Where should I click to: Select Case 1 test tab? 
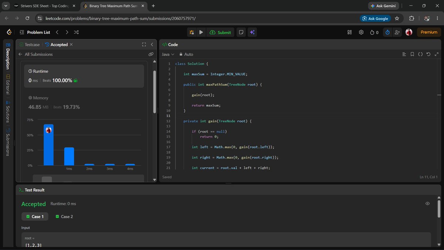pos(35,217)
